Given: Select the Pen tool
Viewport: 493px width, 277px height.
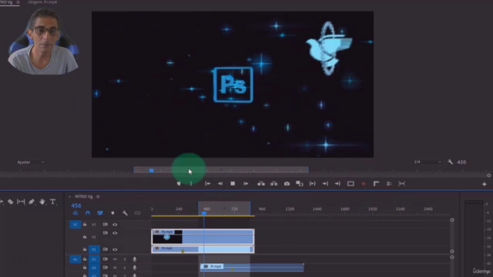Looking at the screenshot, I should pyautogui.click(x=32, y=202).
